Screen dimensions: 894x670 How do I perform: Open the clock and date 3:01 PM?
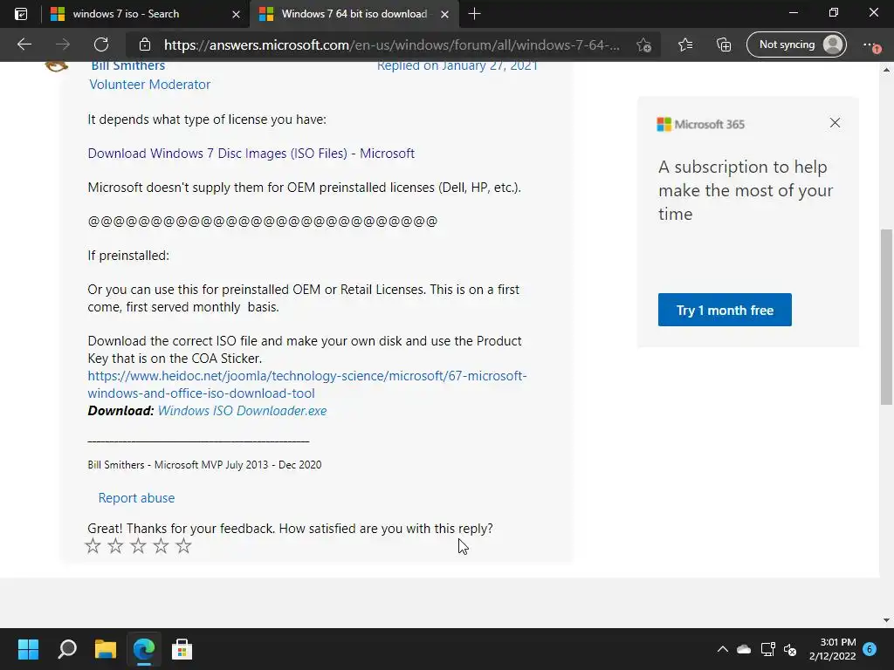click(x=832, y=649)
